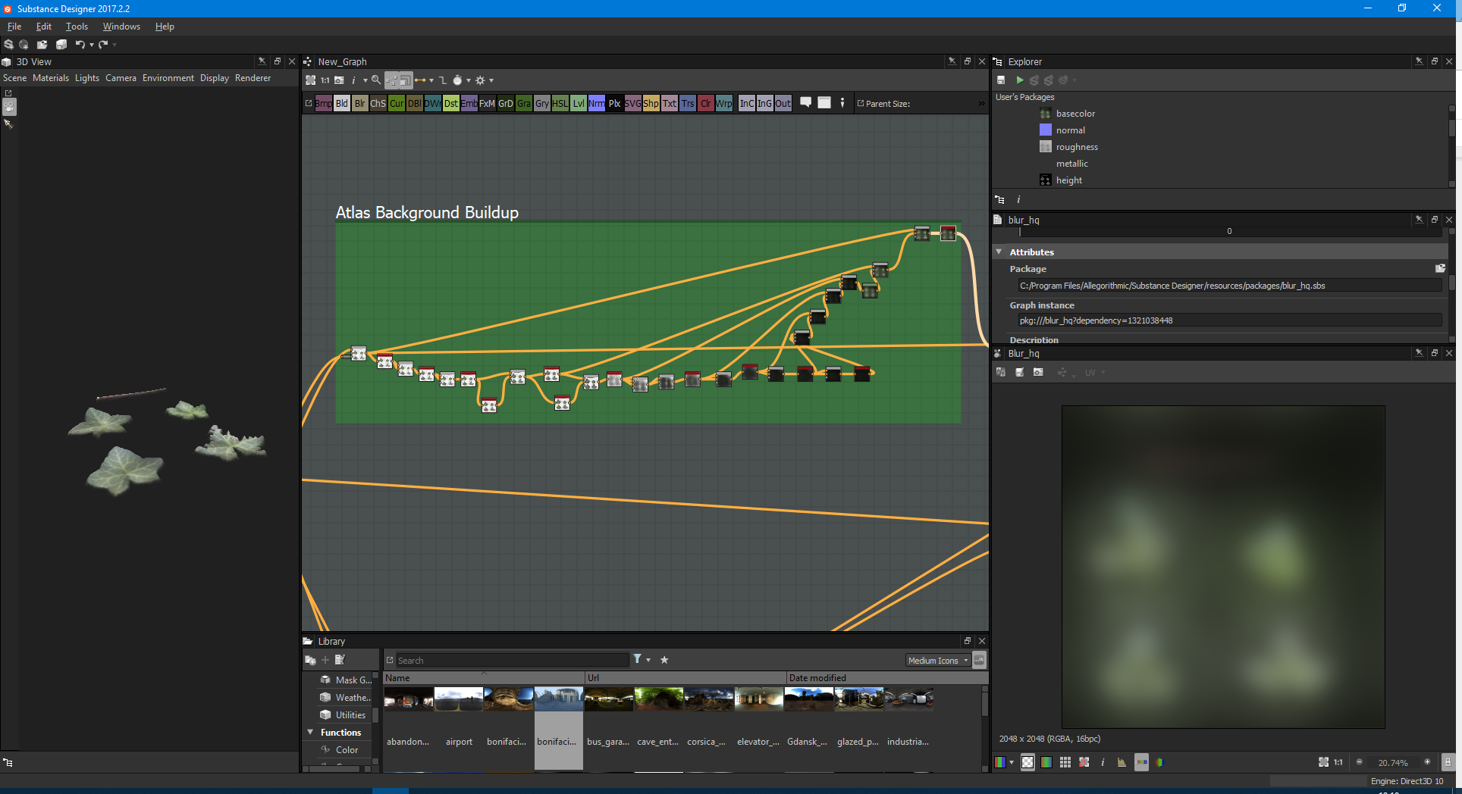Image resolution: width=1462 pixels, height=794 pixels.
Task: Add a comment to the graph
Action: coord(805,103)
